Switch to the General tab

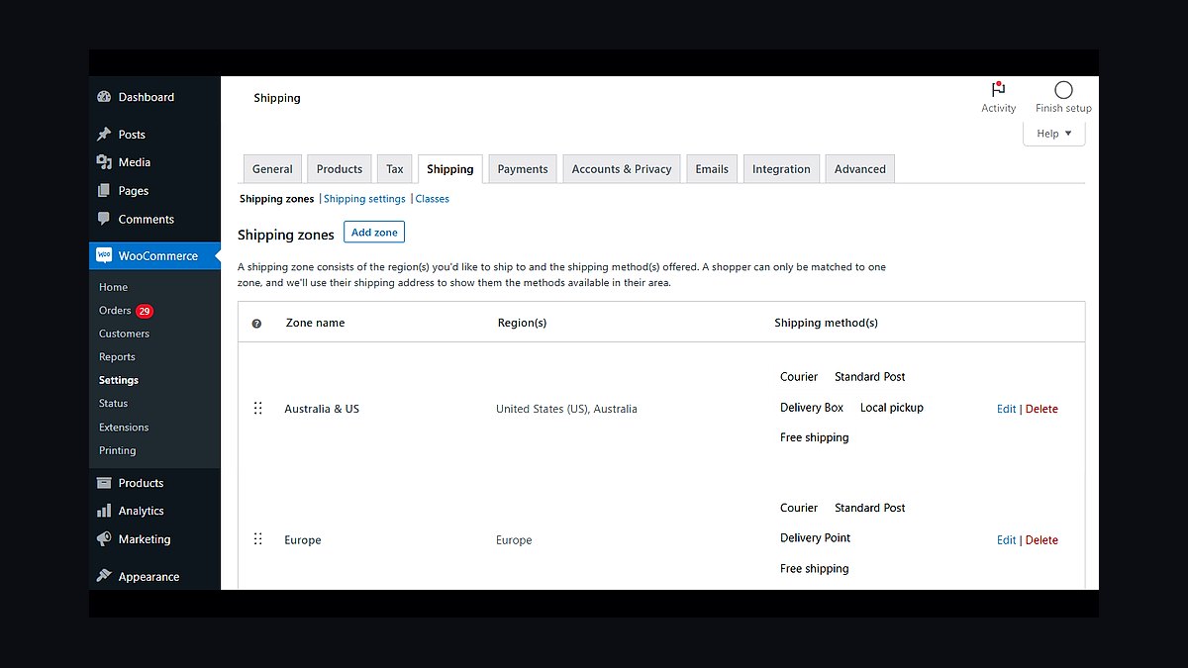point(272,169)
